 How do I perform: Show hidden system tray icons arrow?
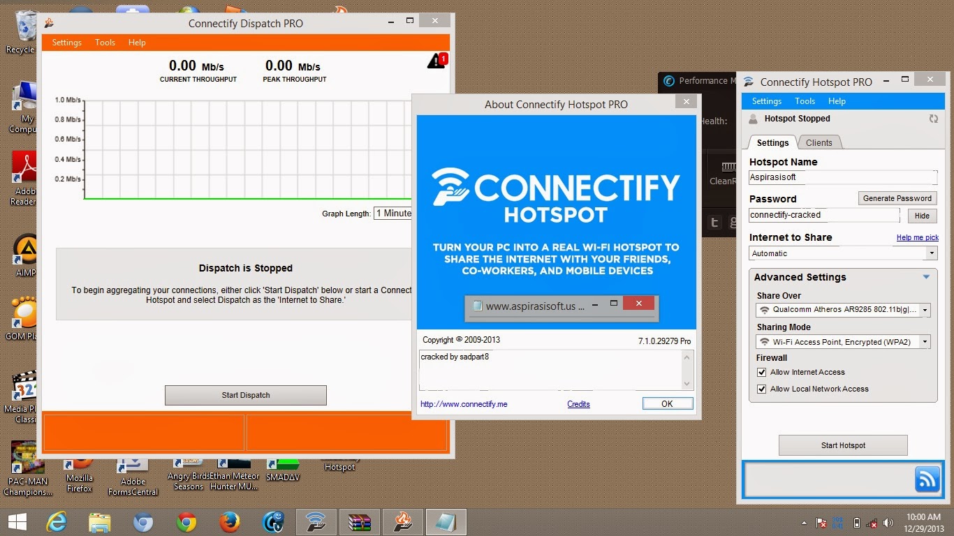pyautogui.click(x=803, y=522)
